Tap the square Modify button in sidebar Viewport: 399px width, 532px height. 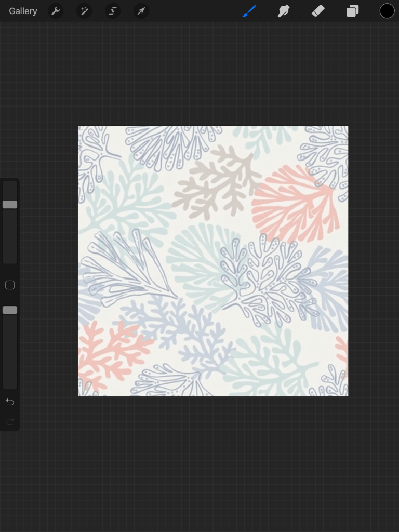point(10,285)
